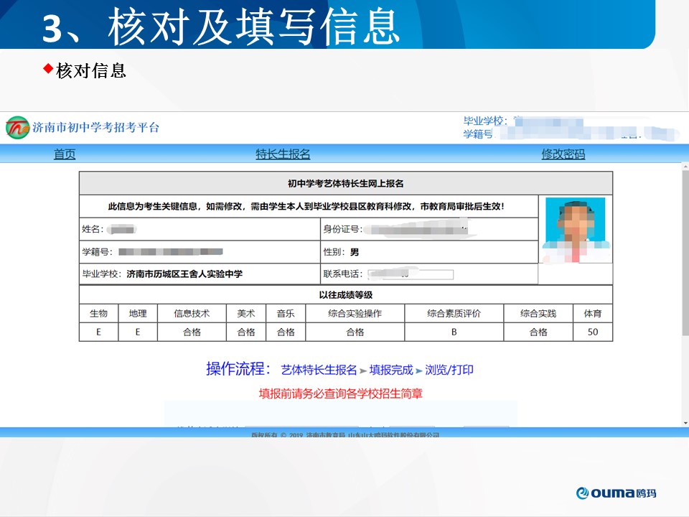
Task: Click the arrow icon before 填报完成
Action: (363, 371)
